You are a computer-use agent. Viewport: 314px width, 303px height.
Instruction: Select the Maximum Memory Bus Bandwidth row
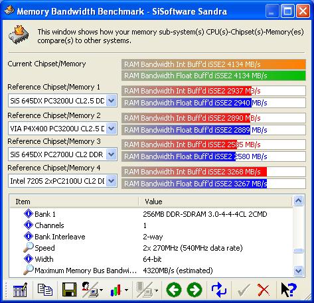(x=151, y=271)
